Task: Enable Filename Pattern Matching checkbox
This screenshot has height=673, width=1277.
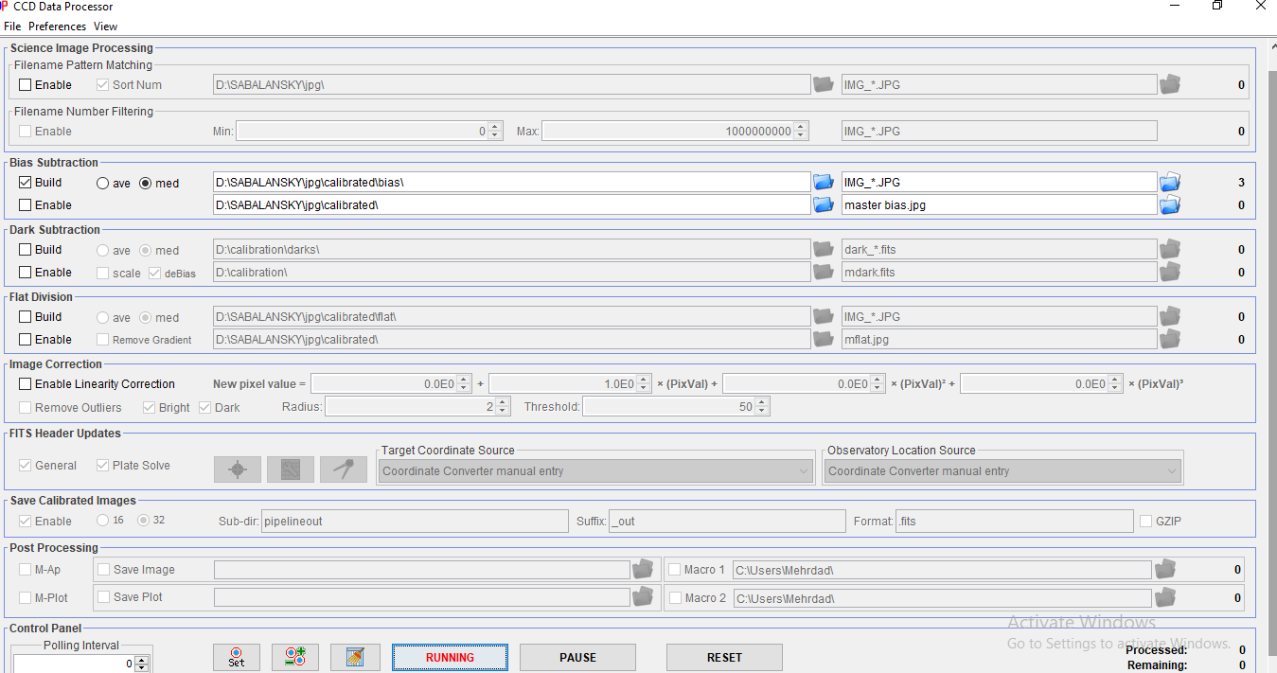Action: tap(26, 85)
